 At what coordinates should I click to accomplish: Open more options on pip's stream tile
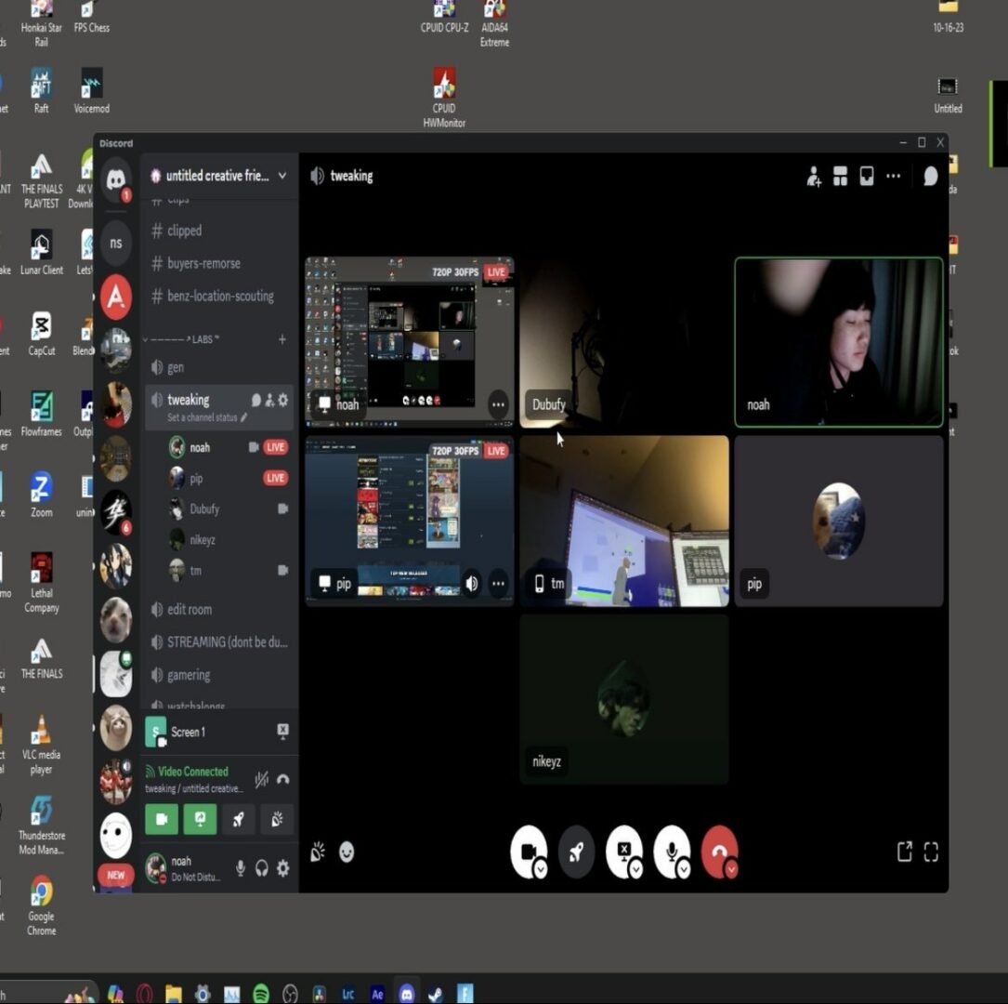tap(499, 584)
